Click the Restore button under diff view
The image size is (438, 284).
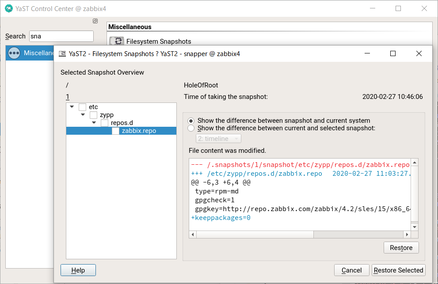pos(401,248)
